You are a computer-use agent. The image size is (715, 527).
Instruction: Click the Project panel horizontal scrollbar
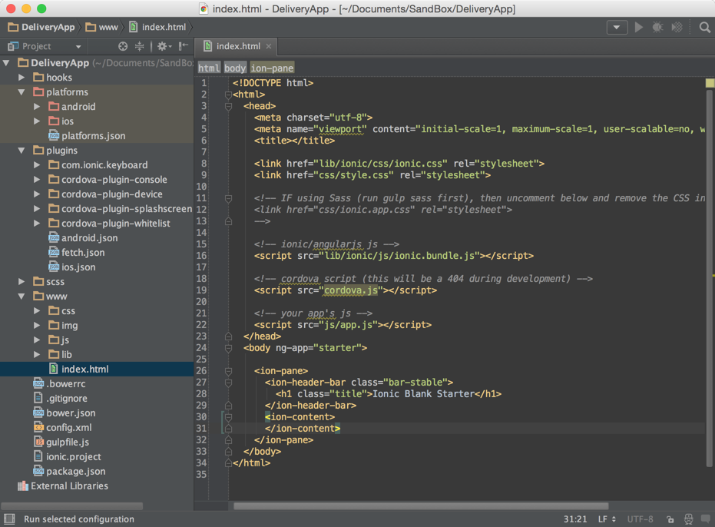(72, 505)
